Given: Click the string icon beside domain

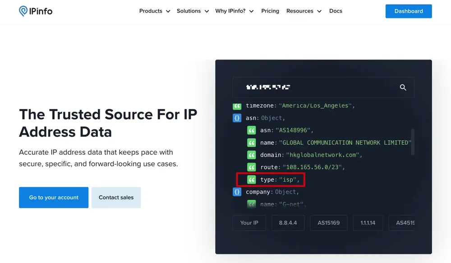Looking at the screenshot, I should [x=251, y=155].
